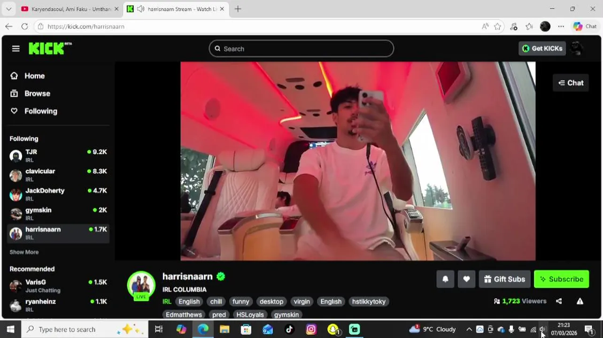This screenshot has width=603, height=338.
Task: Click the report warning triangle icon
Action: coord(580,301)
